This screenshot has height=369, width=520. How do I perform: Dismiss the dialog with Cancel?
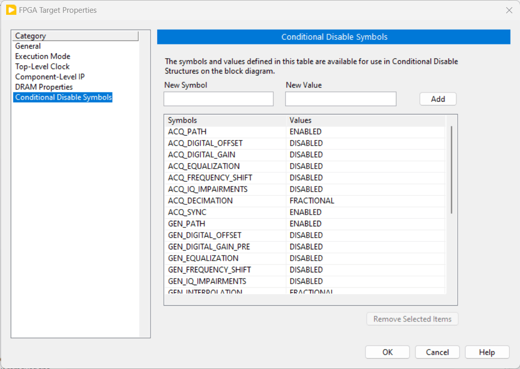pyautogui.click(x=437, y=352)
